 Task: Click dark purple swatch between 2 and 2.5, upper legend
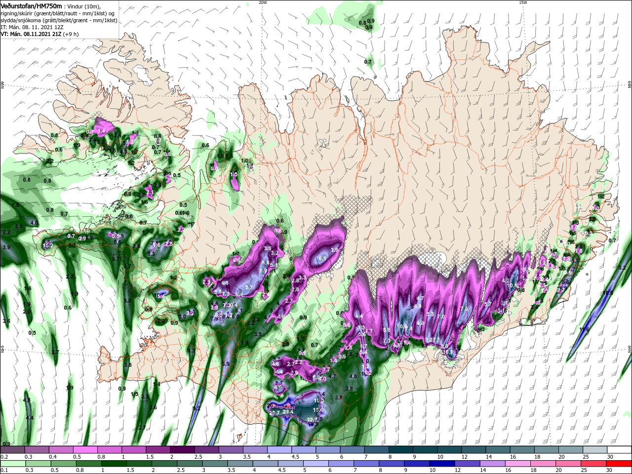[182, 450]
